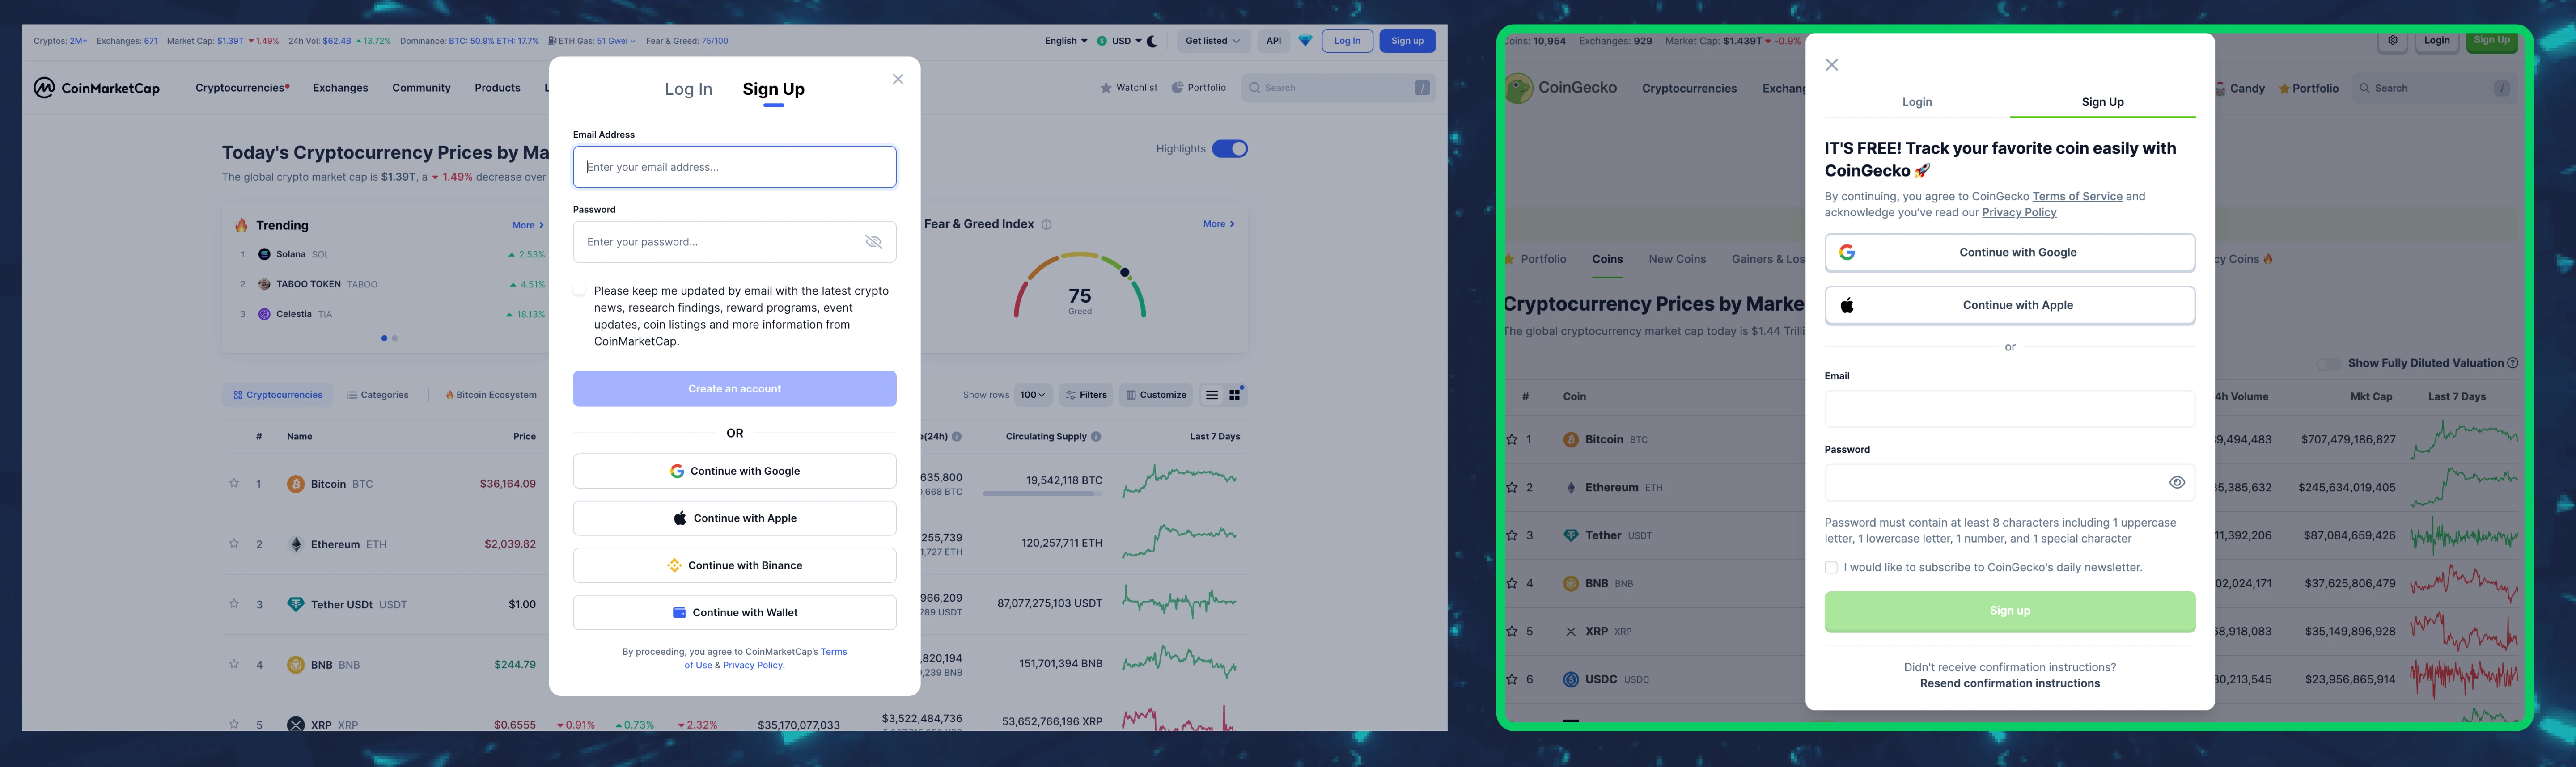Open the Filters options on CoinMarketCap
This screenshot has height=767, width=2576.
coord(1086,395)
